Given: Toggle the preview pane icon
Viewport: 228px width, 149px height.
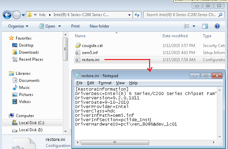Looking at the screenshot, I should point(205,26).
